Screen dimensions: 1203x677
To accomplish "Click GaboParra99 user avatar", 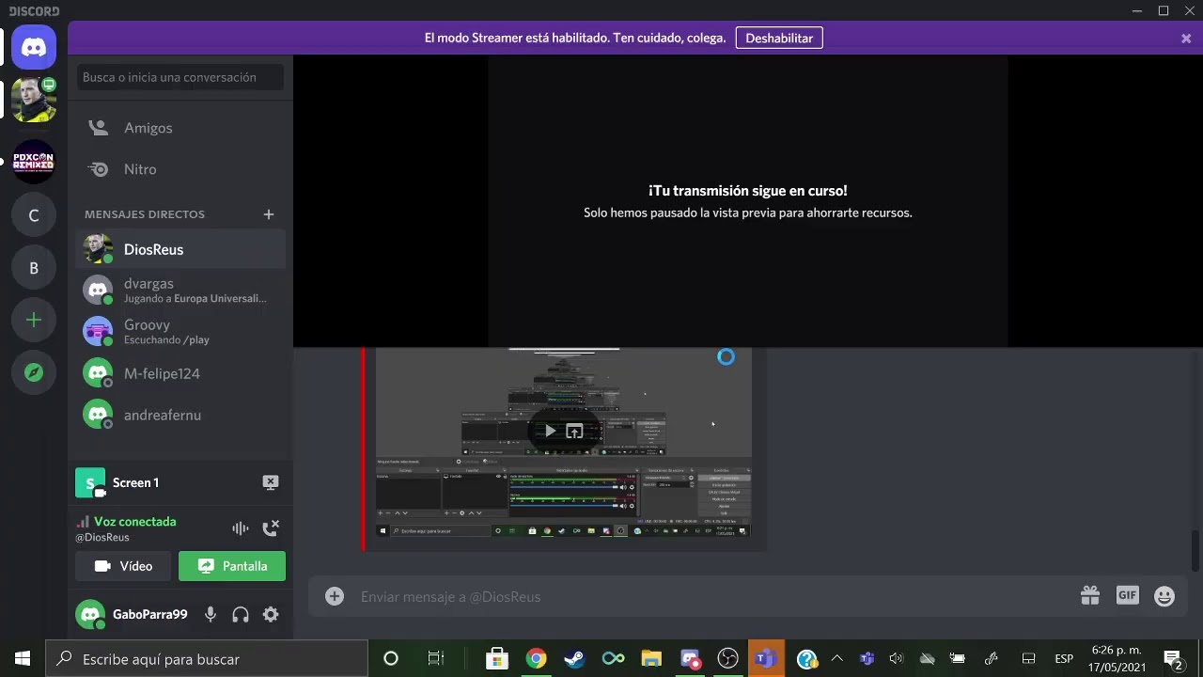I will click(90, 614).
